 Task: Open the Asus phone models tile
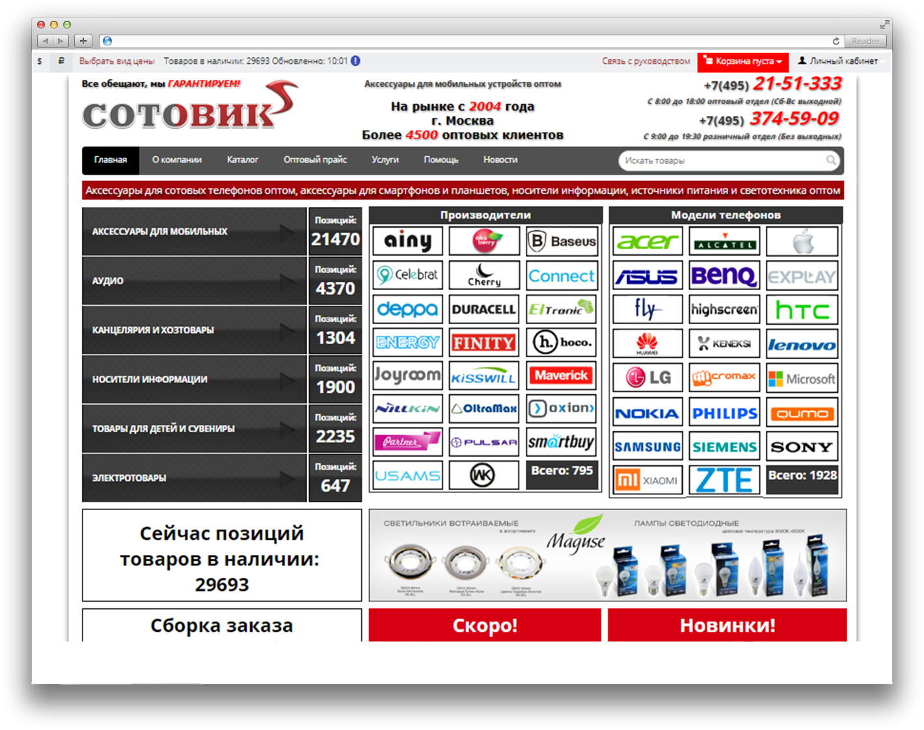point(648,277)
